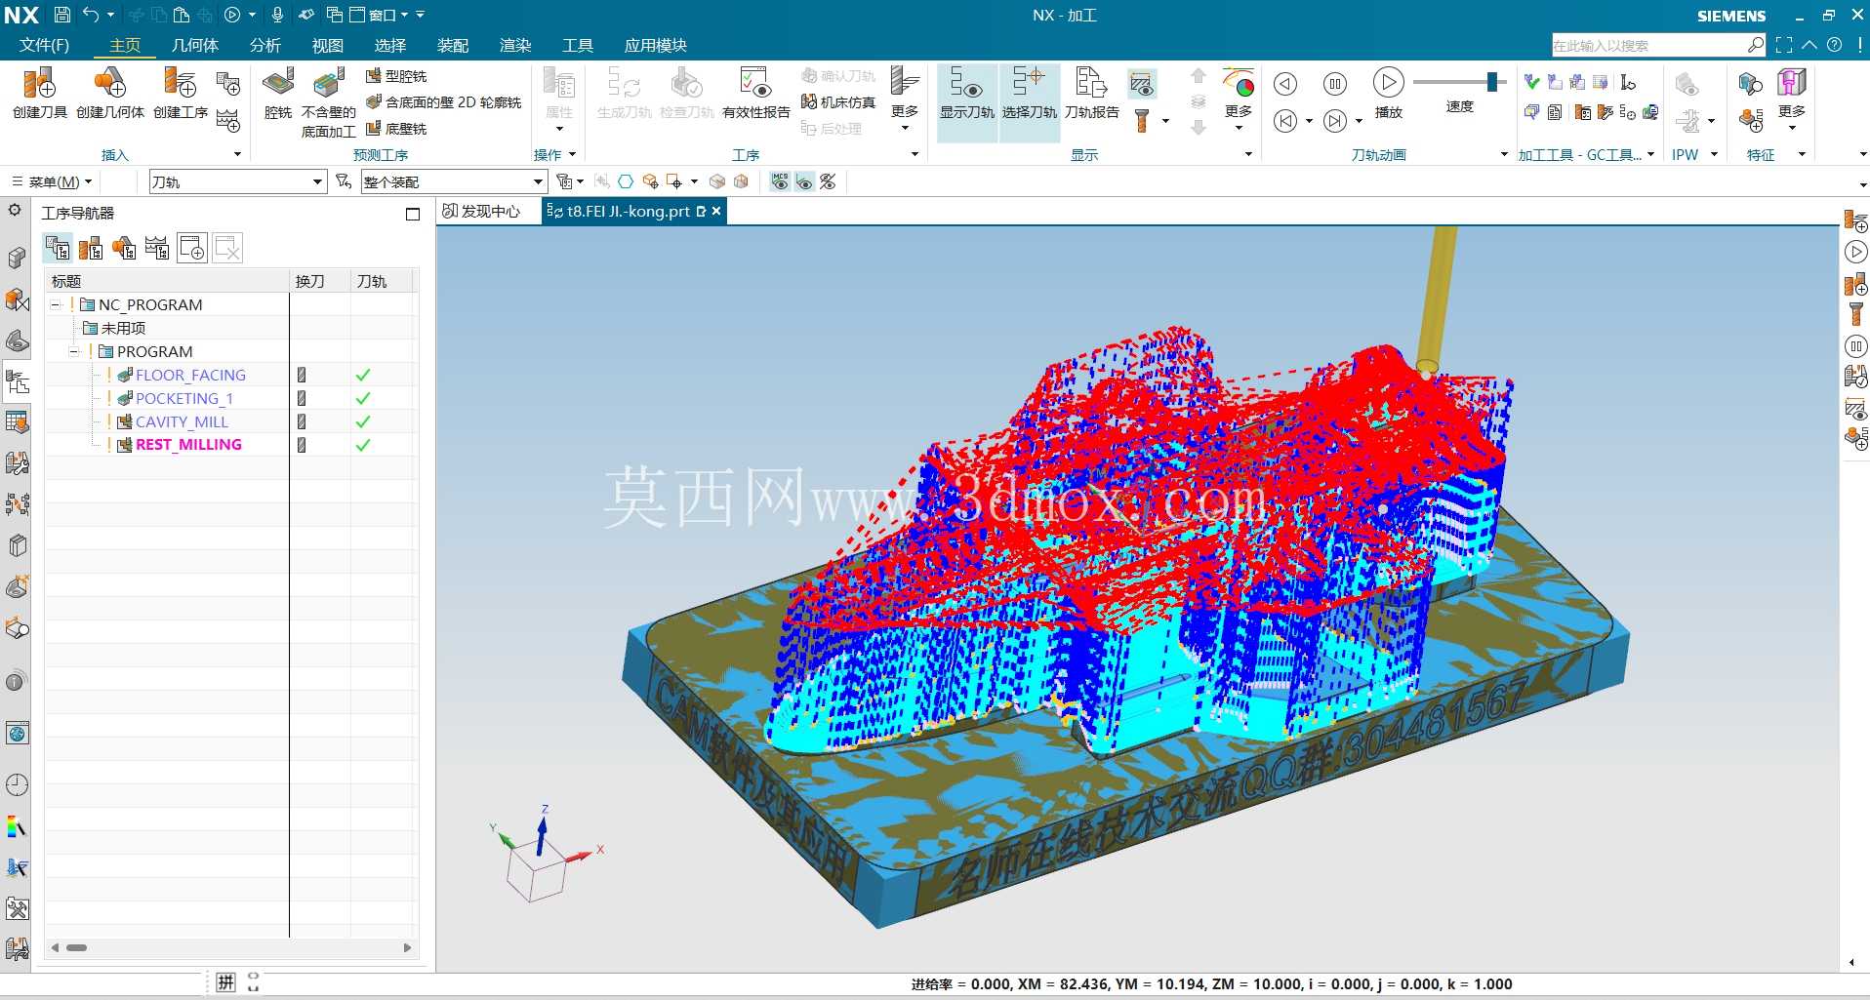1870x1000 pixels.
Task: Click the 刀轨 column header
Action: point(381,281)
